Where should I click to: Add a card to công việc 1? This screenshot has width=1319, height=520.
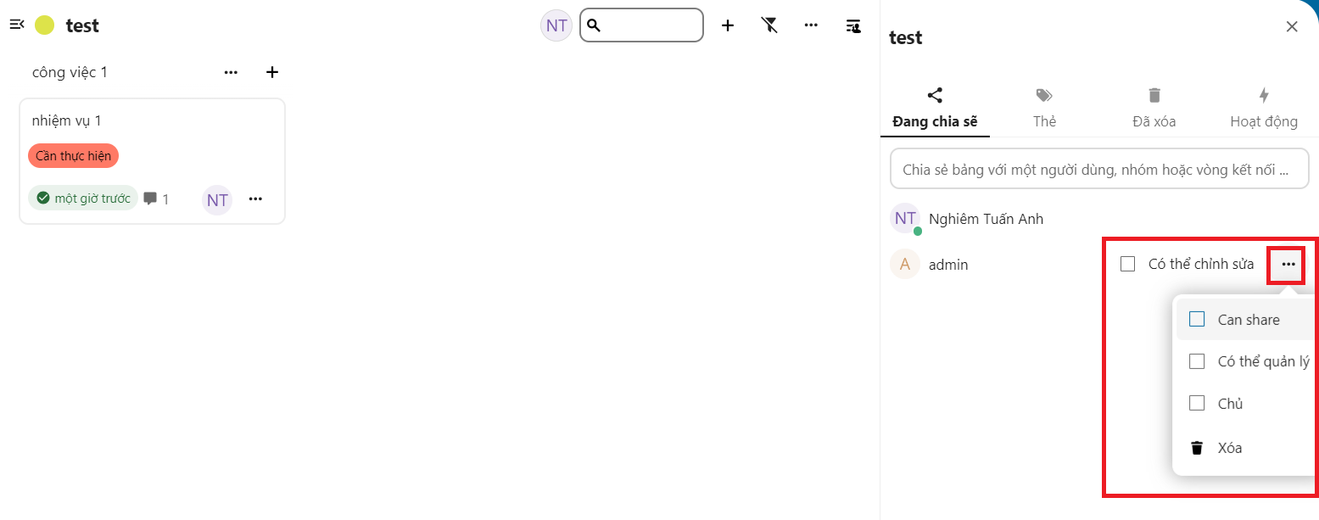(272, 72)
